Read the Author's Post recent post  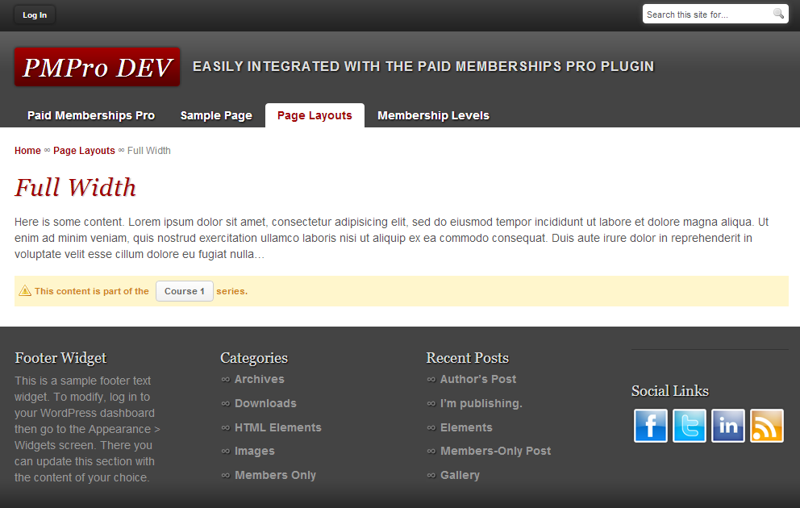coord(478,379)
